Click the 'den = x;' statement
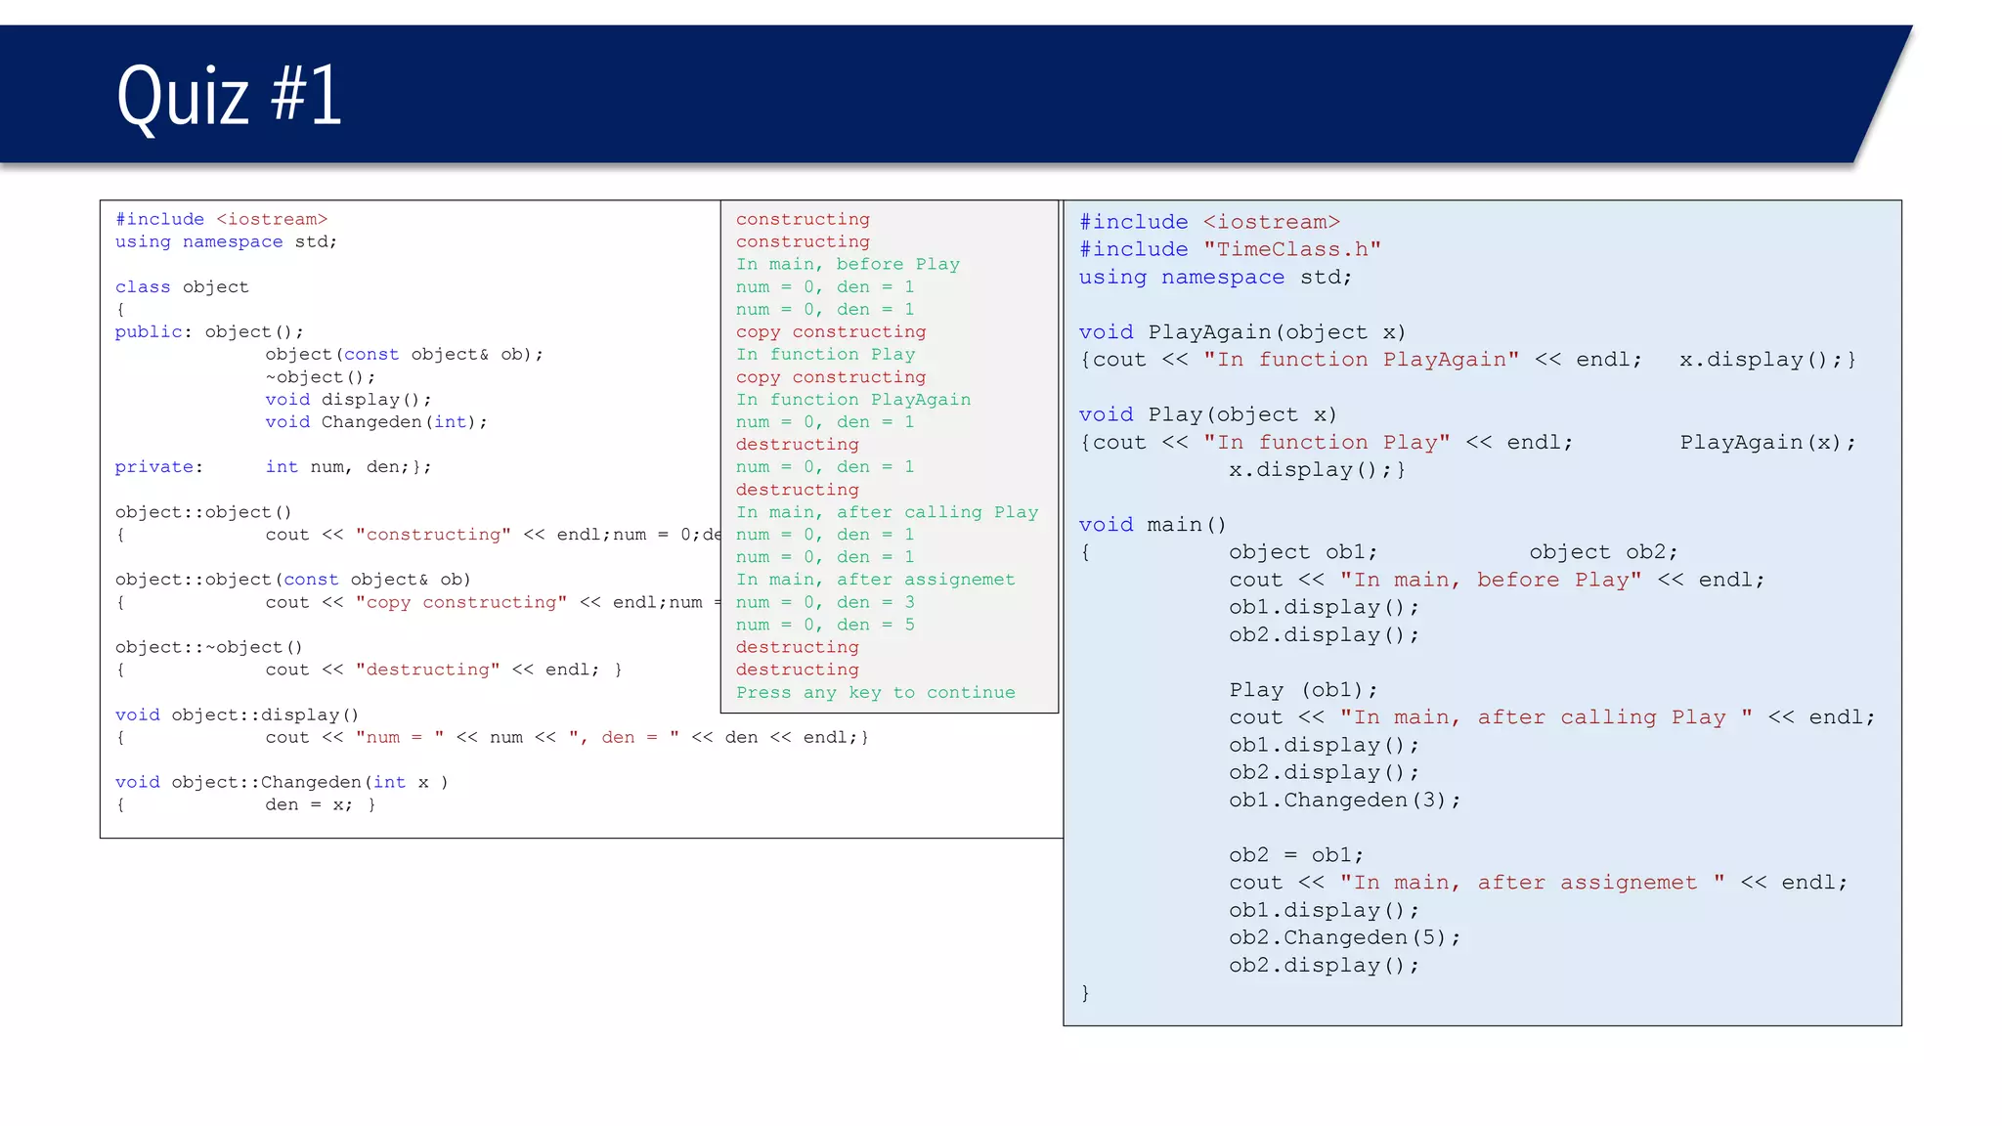 [x=309, y=804]
